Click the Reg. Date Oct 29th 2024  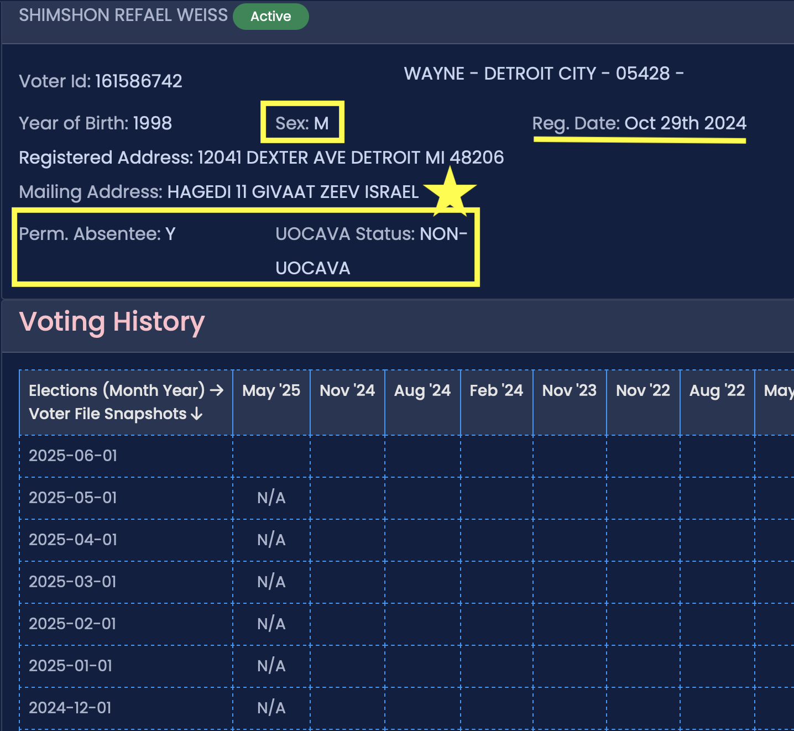coord(639,123)
